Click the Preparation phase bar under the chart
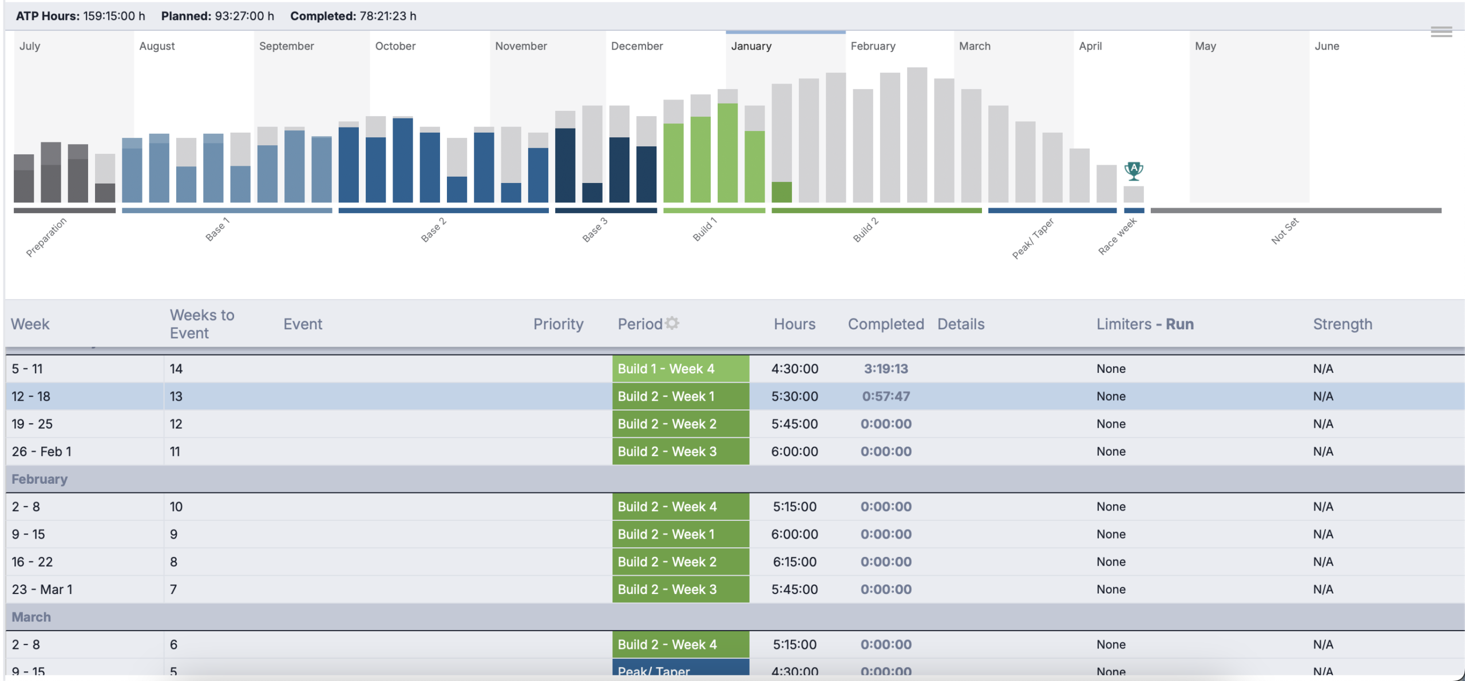The image size is (1465, 681). pos(64,210)
